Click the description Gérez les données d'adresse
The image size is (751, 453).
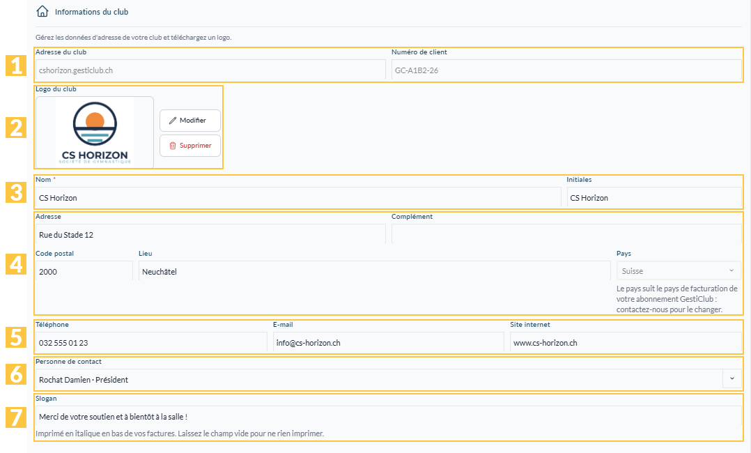pyautogui.click(x=134, y=38)
